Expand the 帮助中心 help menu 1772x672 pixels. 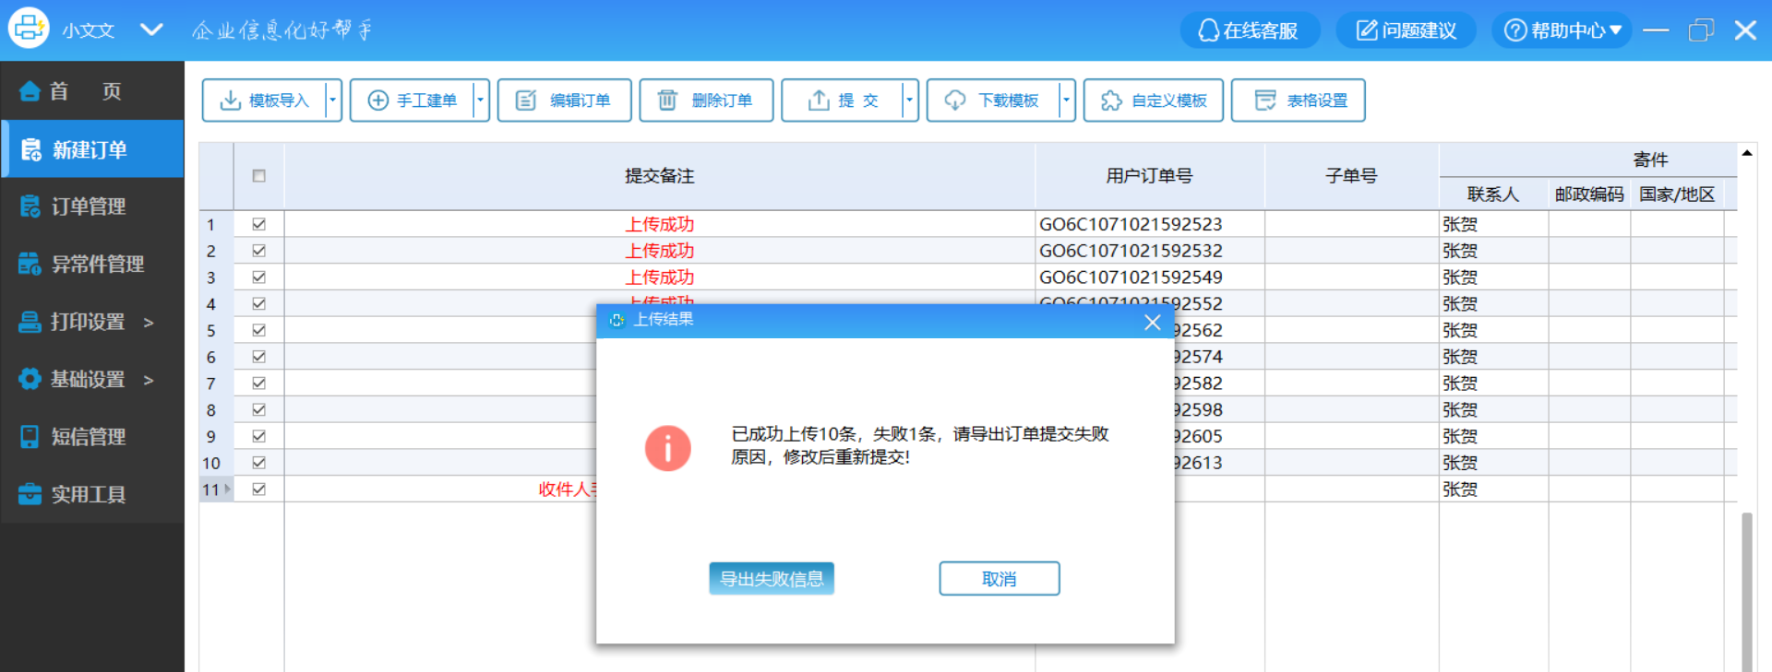1562,30
